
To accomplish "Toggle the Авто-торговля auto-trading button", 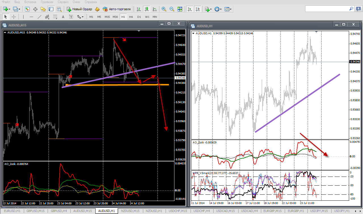I will point(117,9).
